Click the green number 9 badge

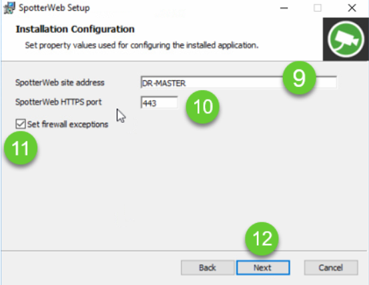pos(299,77)
